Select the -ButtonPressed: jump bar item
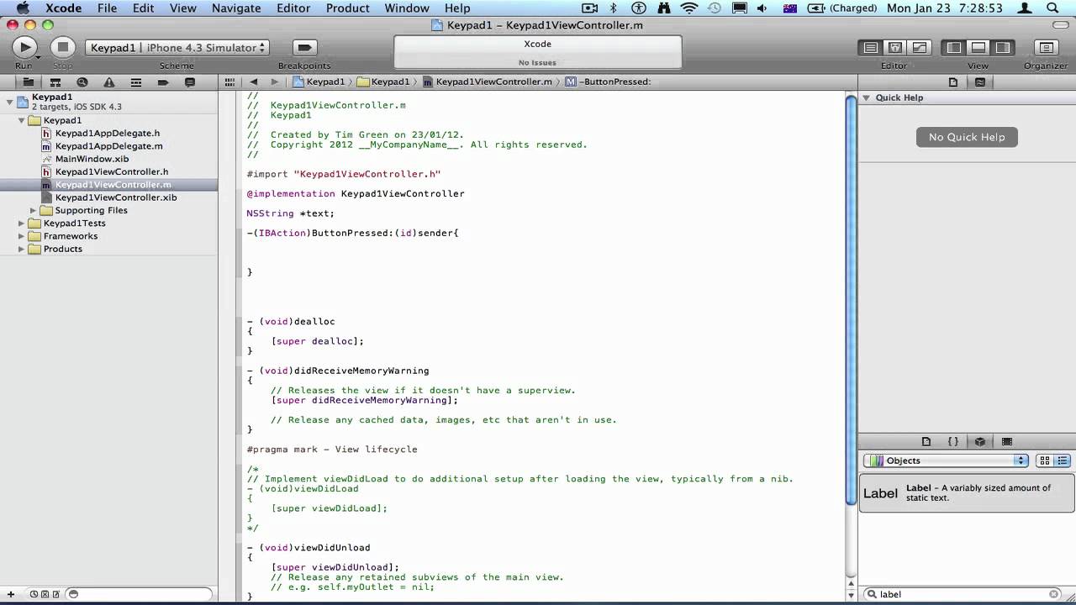Image resolution: width=1076 pixels, height=605 pixels. point(609,82)
